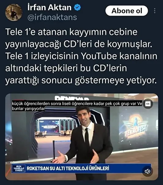Play the embedded Teknofest video
The width and height of the screenshot is (163, 185).
[82, 137]
